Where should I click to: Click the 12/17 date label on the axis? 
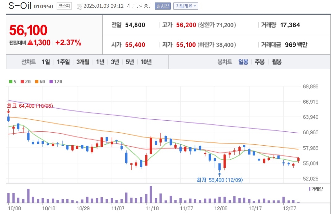tap(255, 208)
